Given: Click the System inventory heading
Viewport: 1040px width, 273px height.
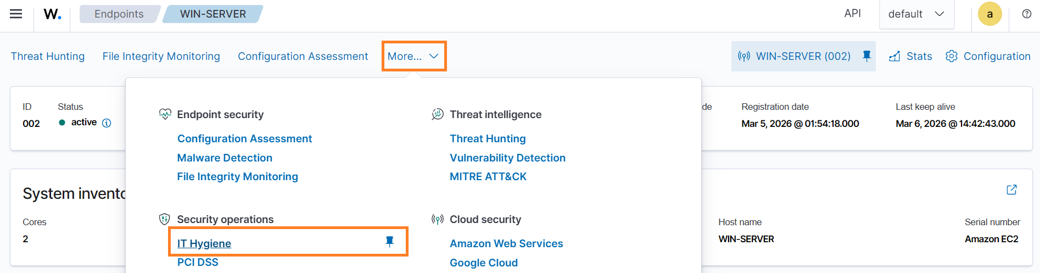Looking at the screenshot, I should [74, 193].
